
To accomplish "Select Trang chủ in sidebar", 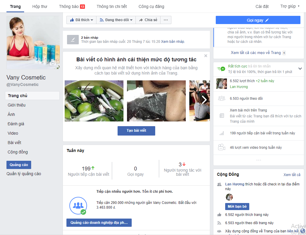I will click(32, 96).
